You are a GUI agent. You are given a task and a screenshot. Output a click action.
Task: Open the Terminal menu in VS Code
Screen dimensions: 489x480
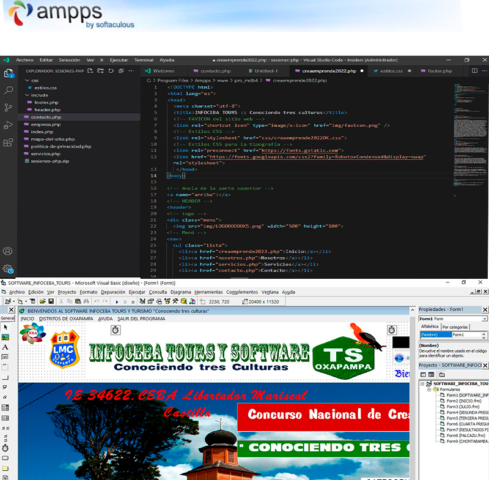click(144, 60)
